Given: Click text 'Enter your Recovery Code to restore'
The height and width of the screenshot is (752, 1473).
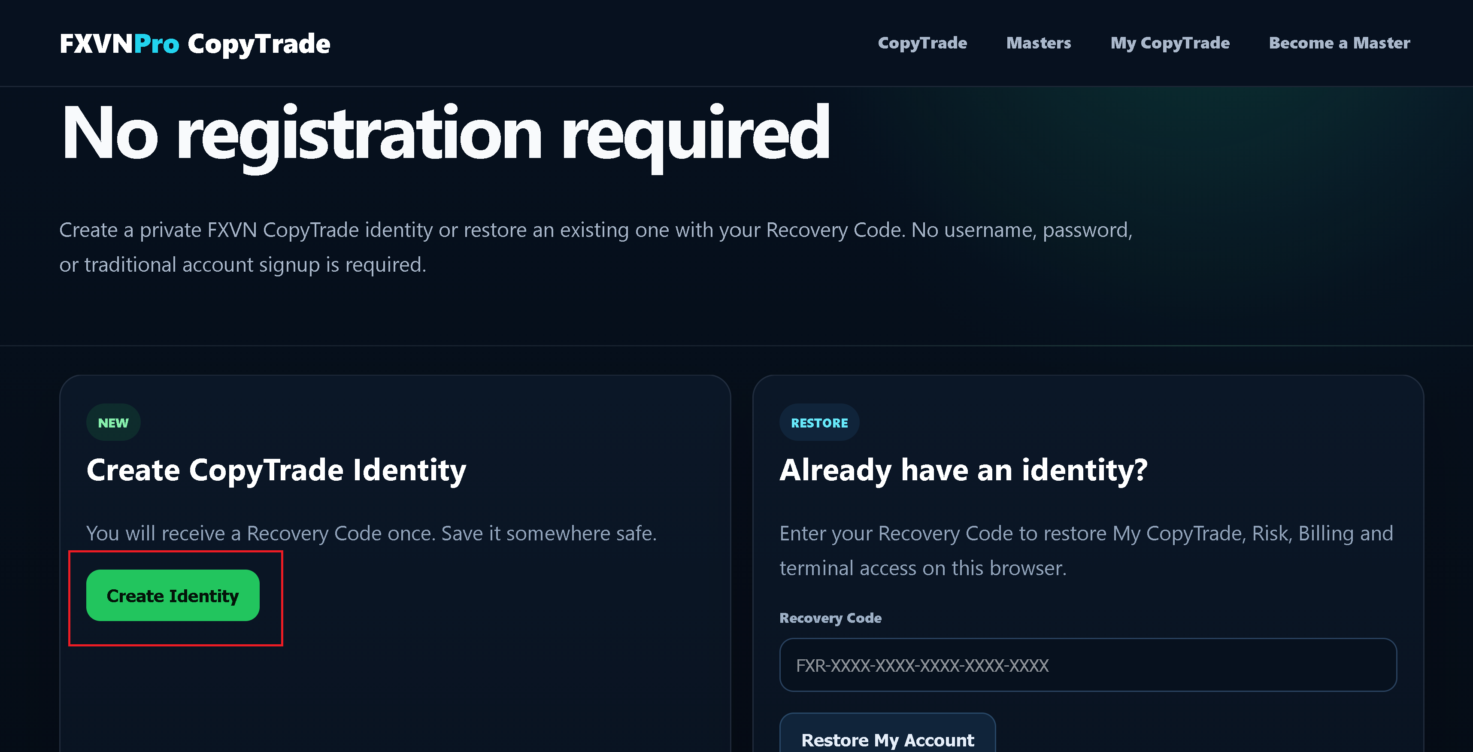Looking at the screenshot, I should point(943,533).
